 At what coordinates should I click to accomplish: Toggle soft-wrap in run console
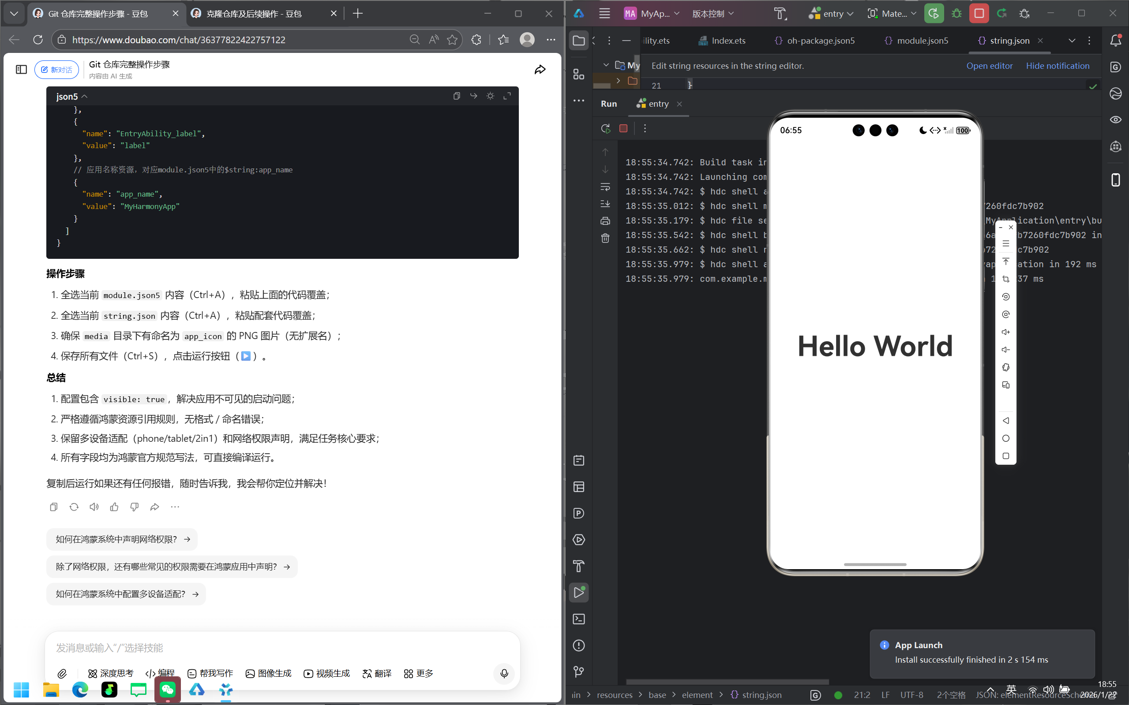(x=605, y=187)
